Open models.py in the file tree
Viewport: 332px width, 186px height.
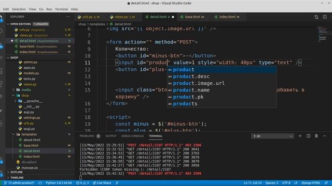(x=31, y=73)
